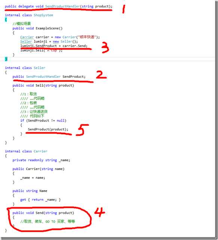Click the 'new Carrier("顺丰快递")' declaration line
This screenshot has height=240, width=218.
coord(60,37)
